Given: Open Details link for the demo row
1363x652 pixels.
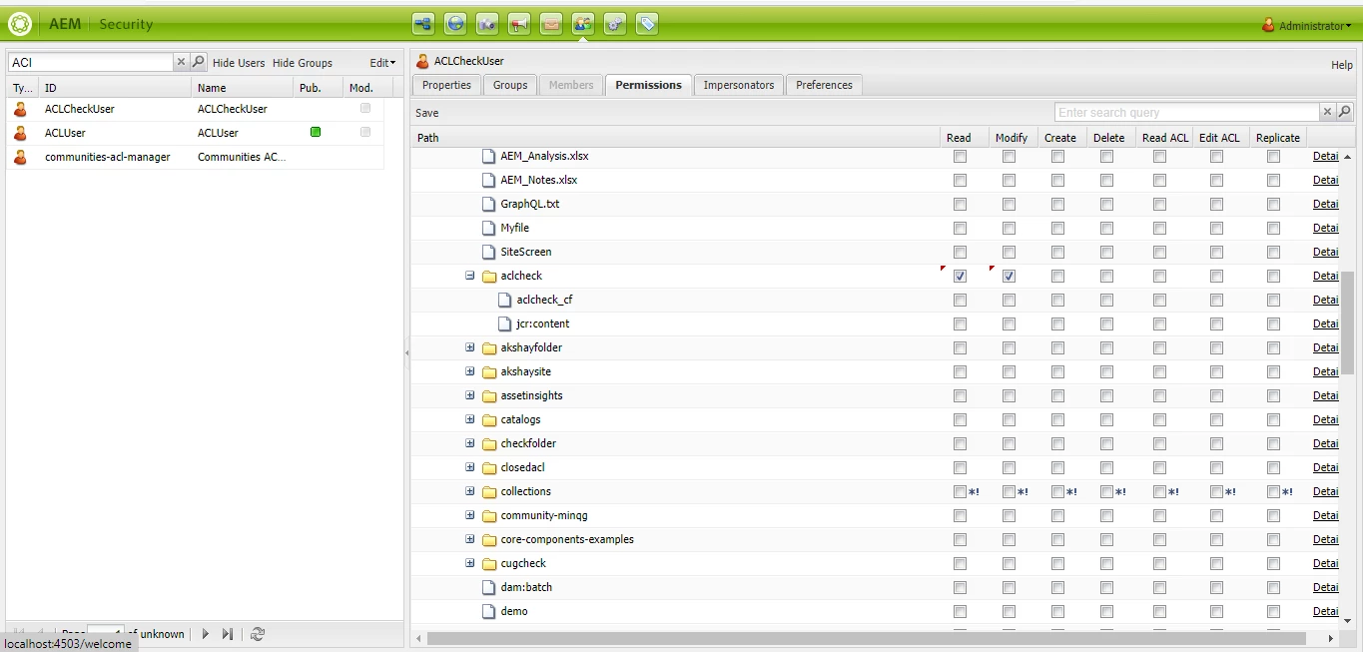Looking at the screenshot, I should click(x=1325, y=611).
